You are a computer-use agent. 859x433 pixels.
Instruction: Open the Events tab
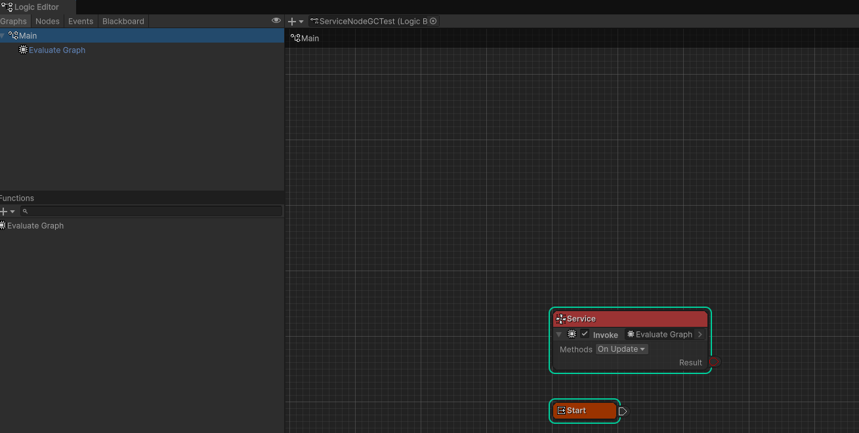(81, 21)
